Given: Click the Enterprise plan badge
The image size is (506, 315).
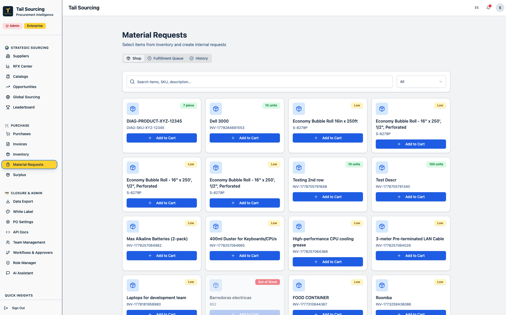Looking at the screenshot, I should (35, 26).
